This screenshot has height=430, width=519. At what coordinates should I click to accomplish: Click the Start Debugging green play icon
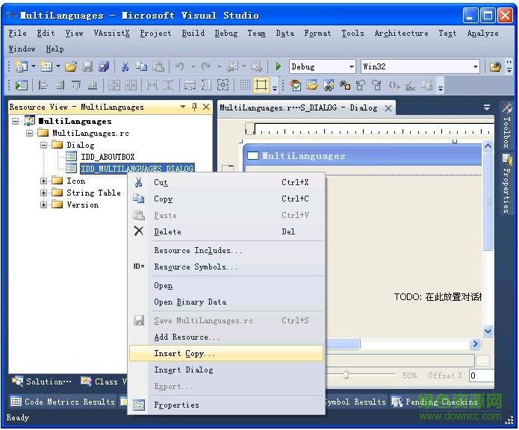click(279, 66)
